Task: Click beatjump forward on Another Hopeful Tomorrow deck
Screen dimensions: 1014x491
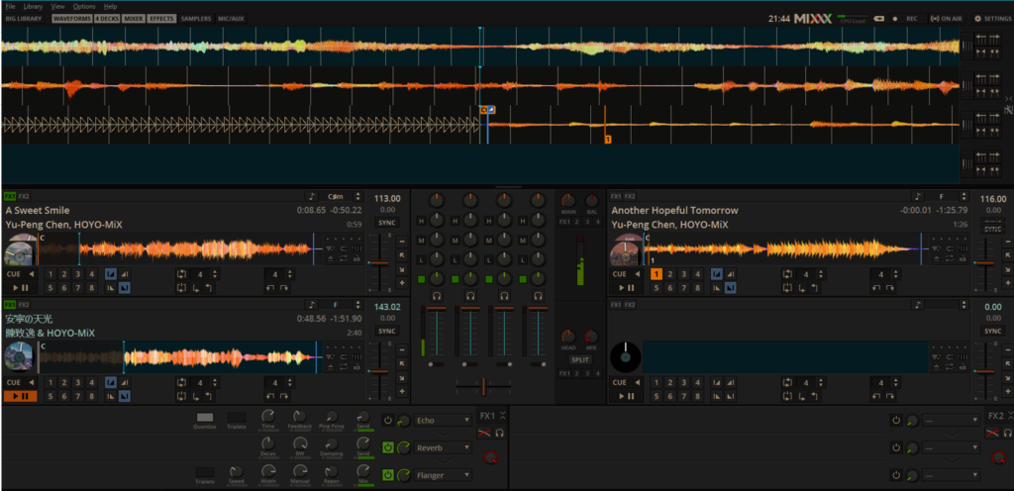Action: 890,287
